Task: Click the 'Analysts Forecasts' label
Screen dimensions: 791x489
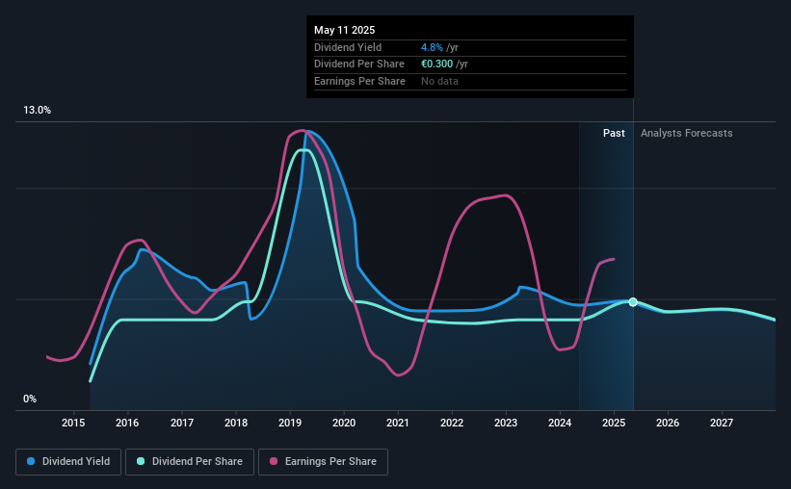Action: coord(687,133)
